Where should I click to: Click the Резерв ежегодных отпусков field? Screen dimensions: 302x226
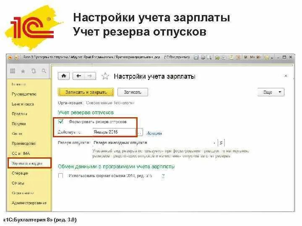(152, 143)
